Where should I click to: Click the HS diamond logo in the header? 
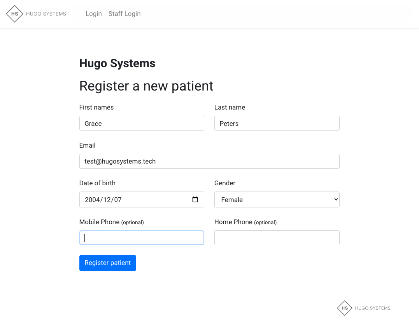coord(14,14)
